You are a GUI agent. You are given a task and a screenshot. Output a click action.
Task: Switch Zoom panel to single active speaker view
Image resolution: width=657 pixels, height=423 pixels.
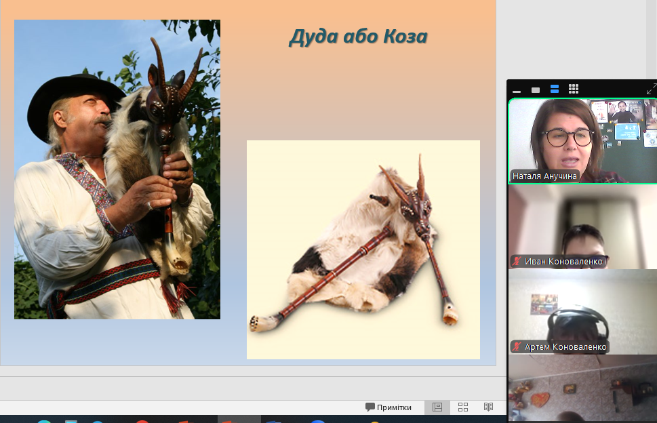tap(536, 89)
